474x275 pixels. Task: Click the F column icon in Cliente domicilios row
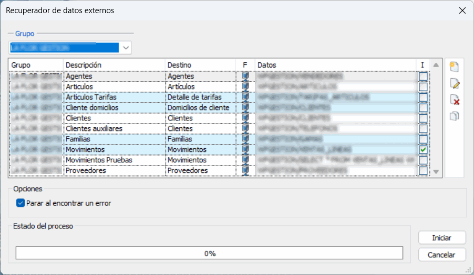[x=245, y=107]
